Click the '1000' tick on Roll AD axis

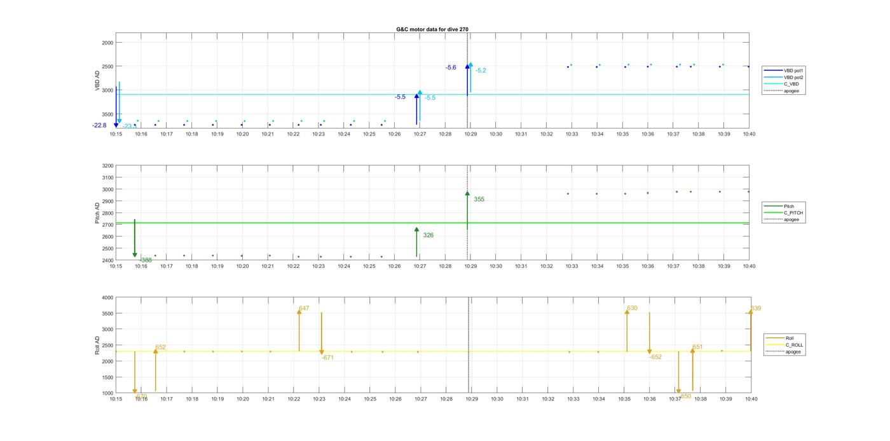(x=107, y=393)
